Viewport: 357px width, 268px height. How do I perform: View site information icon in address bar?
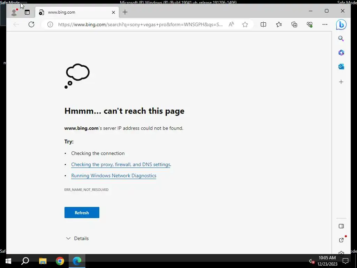click(x=50, y=24)
